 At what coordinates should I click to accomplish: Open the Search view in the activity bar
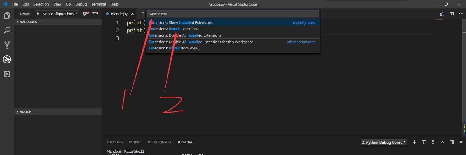coord(7,30)
